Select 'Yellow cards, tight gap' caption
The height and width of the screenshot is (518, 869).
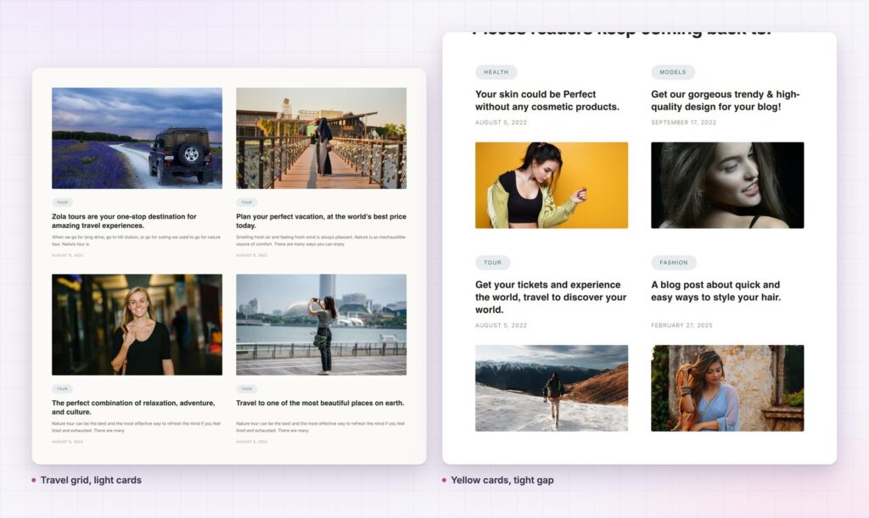pos(502,480)
